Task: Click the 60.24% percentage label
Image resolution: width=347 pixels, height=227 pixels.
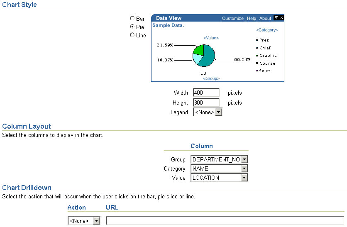Action: [x=242, y=59]
